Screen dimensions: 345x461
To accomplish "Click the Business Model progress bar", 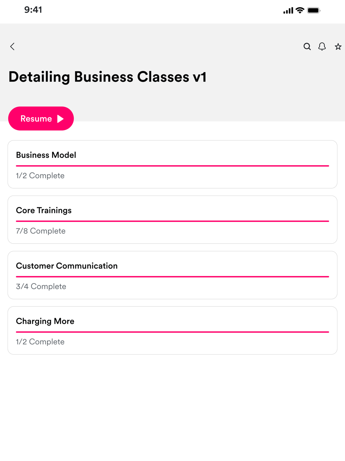I will coord(172,166).
